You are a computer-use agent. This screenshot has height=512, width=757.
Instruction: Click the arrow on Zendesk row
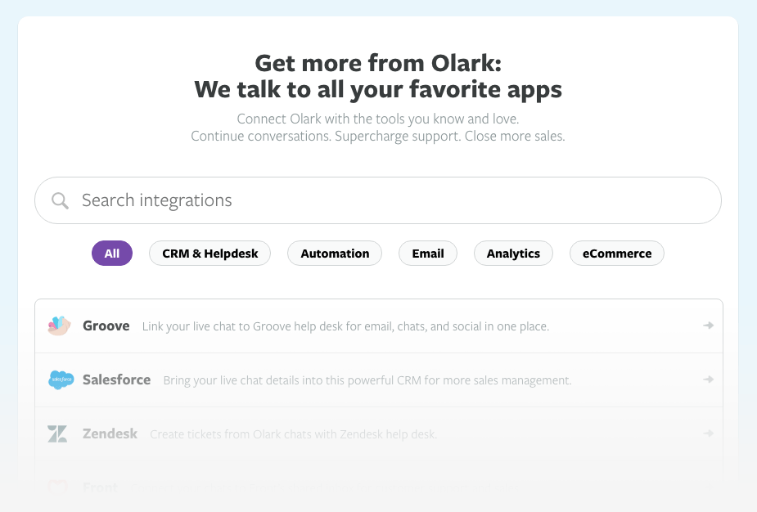[708, 433]
